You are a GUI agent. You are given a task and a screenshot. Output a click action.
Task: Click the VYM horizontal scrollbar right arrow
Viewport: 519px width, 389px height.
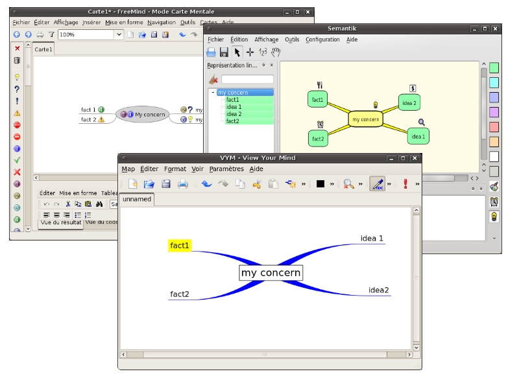(x=409, y=354)
